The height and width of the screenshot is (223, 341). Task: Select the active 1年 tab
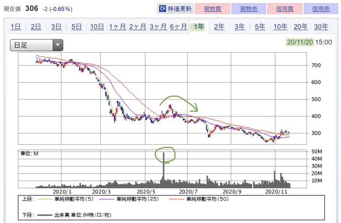(x=199, y=27)
